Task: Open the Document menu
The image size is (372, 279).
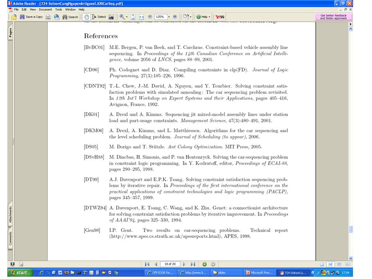Action: (45, 9)
